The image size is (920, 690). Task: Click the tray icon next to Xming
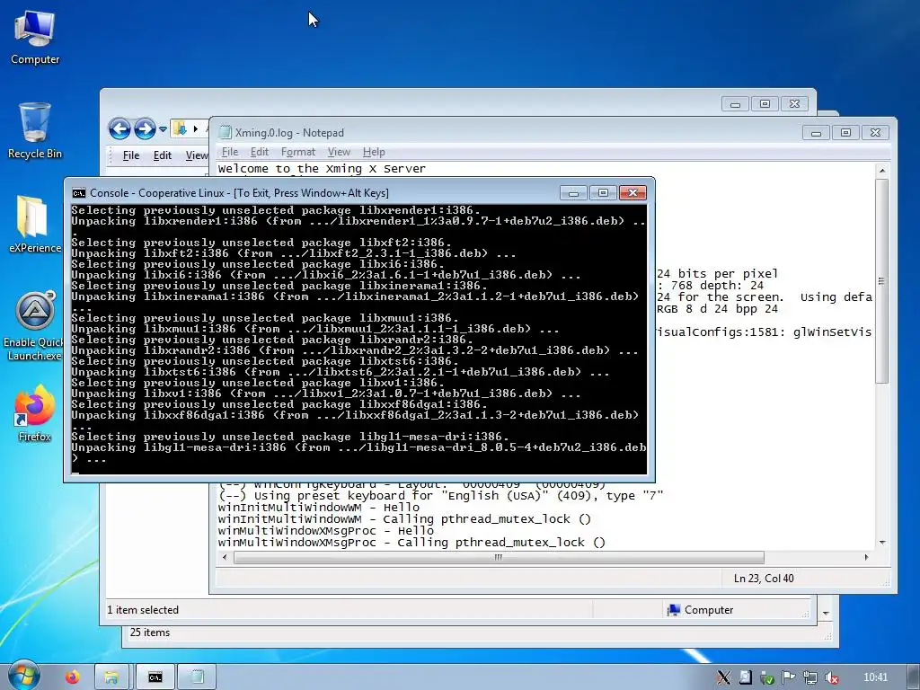[745, 677]
